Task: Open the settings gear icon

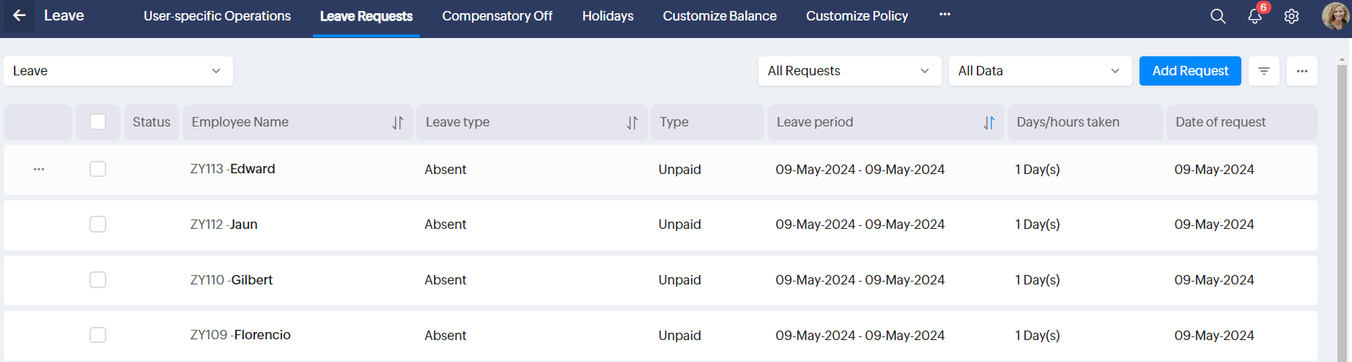Action: 1291,16
